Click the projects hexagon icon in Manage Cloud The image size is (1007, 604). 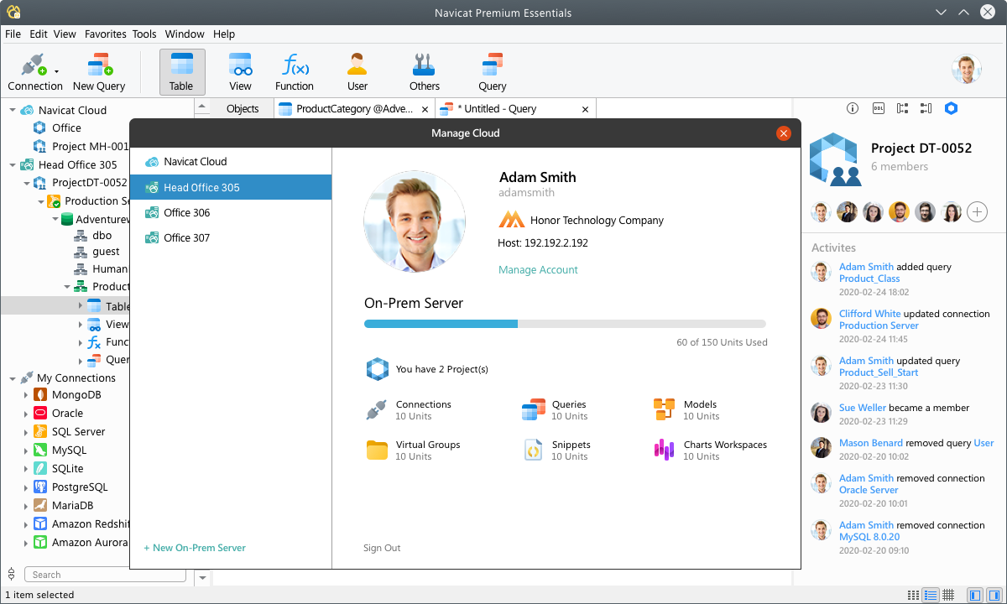point(378,369)
